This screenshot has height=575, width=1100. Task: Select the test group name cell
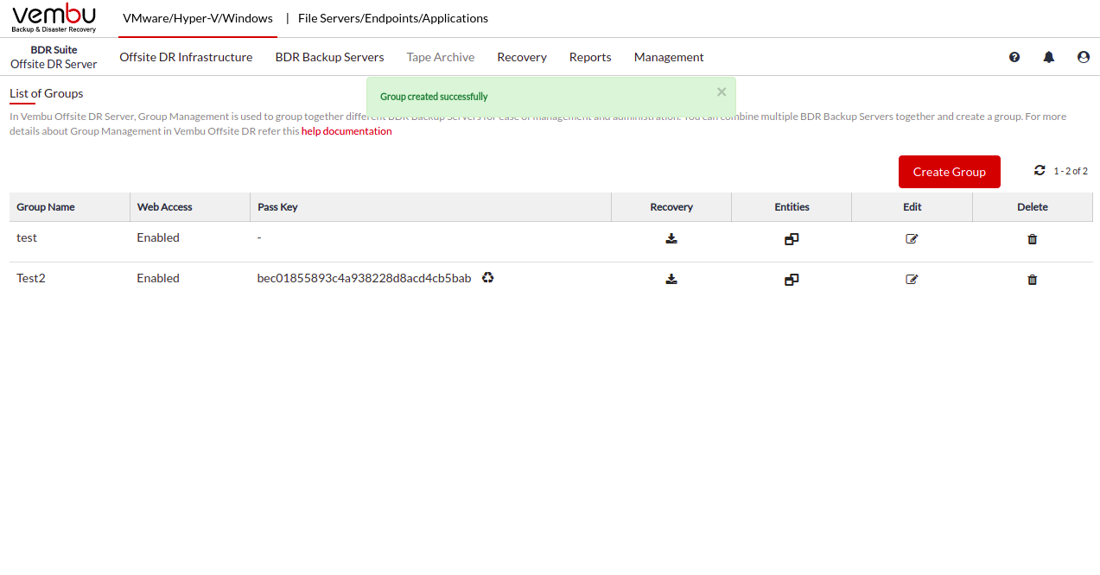tap(27, 237)
